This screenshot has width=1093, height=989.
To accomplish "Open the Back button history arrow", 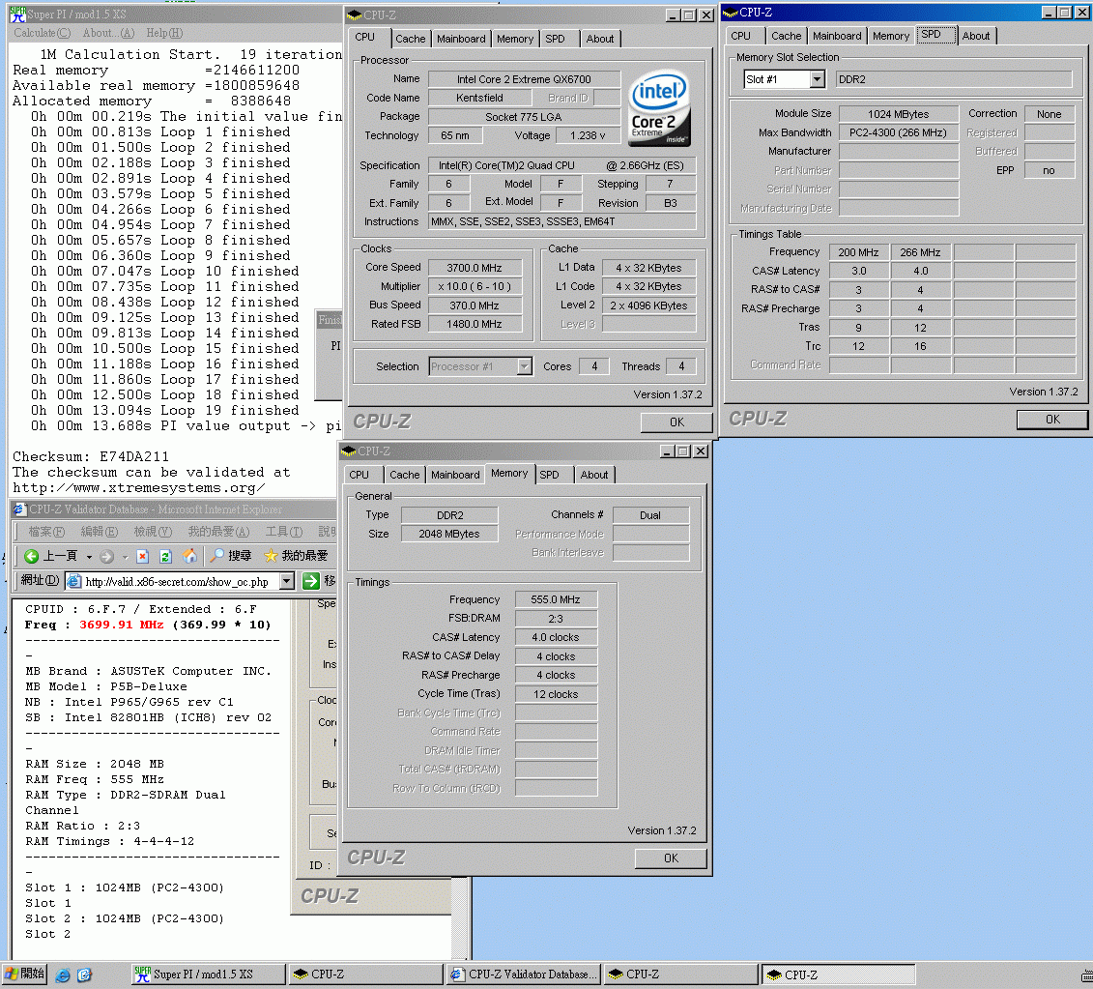I will (89, 557).
